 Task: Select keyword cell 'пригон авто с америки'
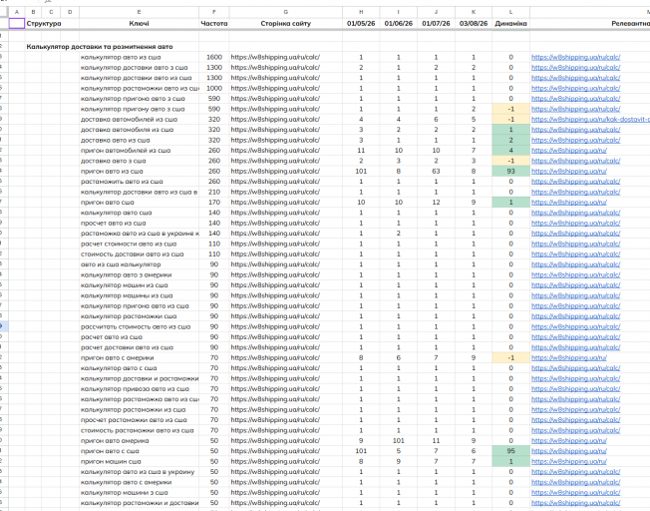coord(139,358)
